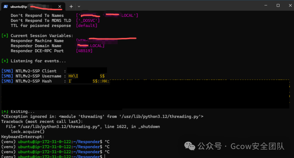This screenshot has width=294, height=158.
Task: Click "Responder Machine Name" label
Action: click(37, 41)
